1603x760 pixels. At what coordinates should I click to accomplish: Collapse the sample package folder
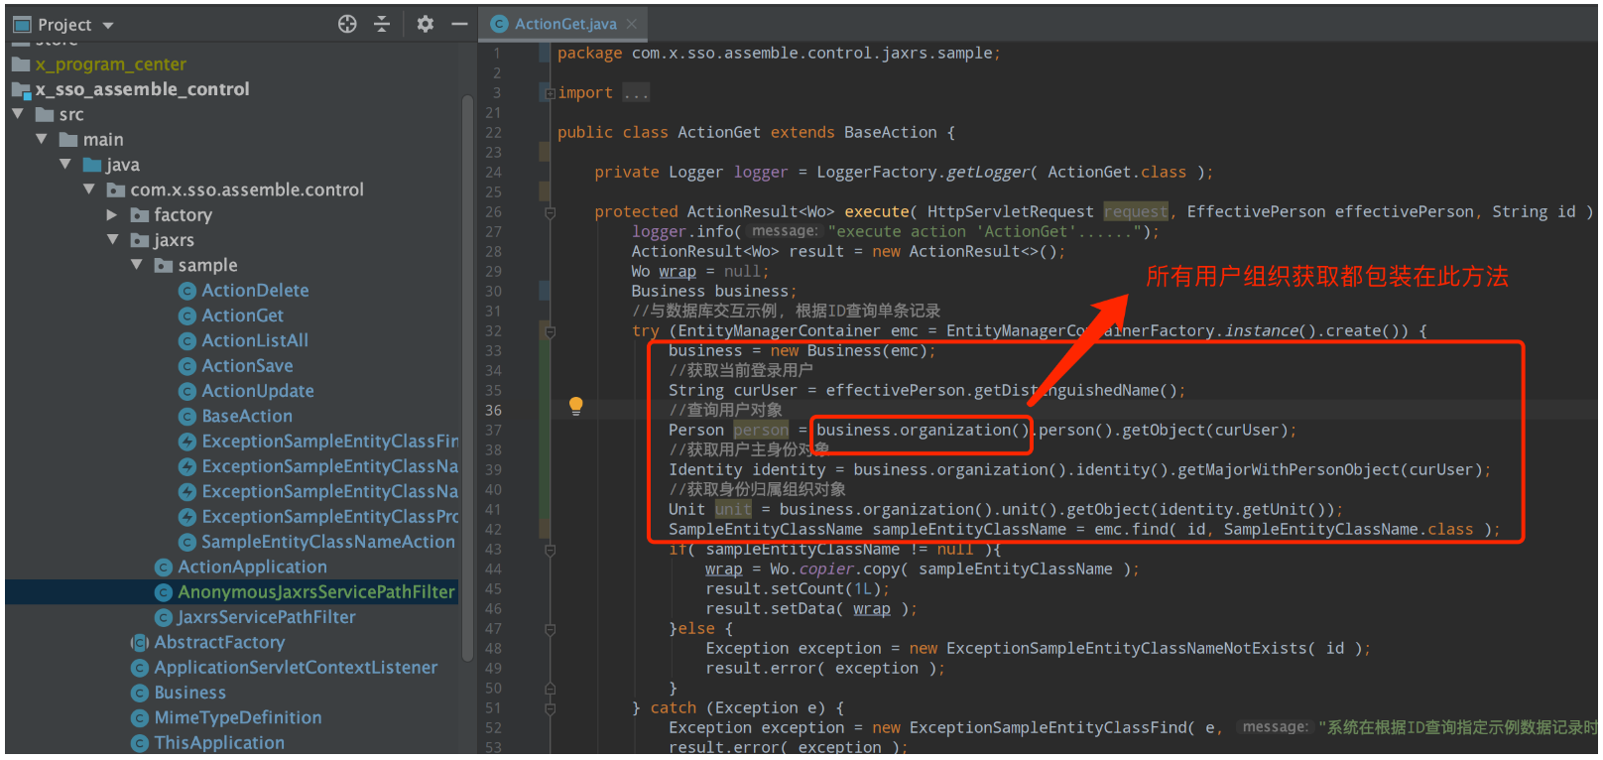[x=137, y=265]
